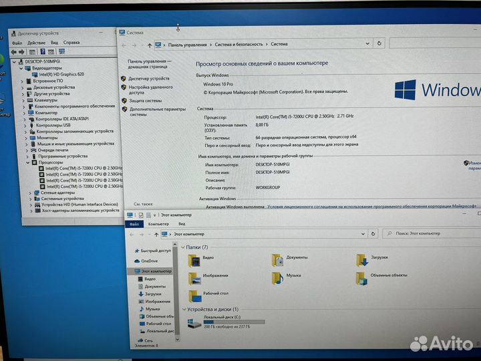Open Вид ribbon tab in Explorer
Image resolution: width=481 pixels, height=361 pixels.
pyautogui.click(x=182, y=224)
